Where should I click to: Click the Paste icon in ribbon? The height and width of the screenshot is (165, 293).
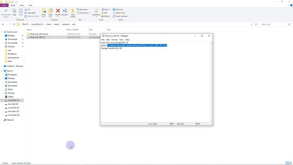21,11
